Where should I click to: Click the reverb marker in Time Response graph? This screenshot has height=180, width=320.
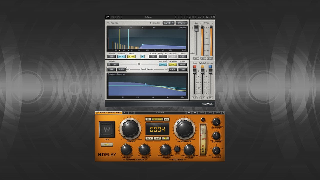[x=143, y=45]
